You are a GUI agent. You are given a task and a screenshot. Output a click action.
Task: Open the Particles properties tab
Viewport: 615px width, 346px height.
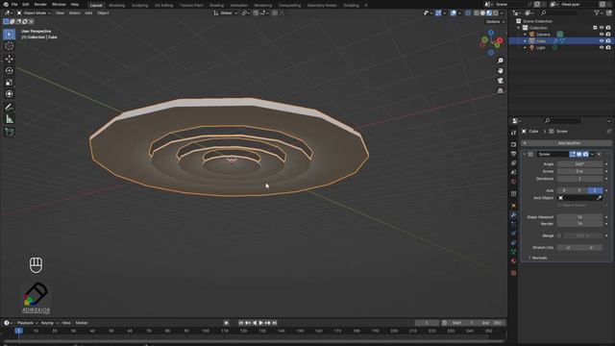tap(513, 224)
